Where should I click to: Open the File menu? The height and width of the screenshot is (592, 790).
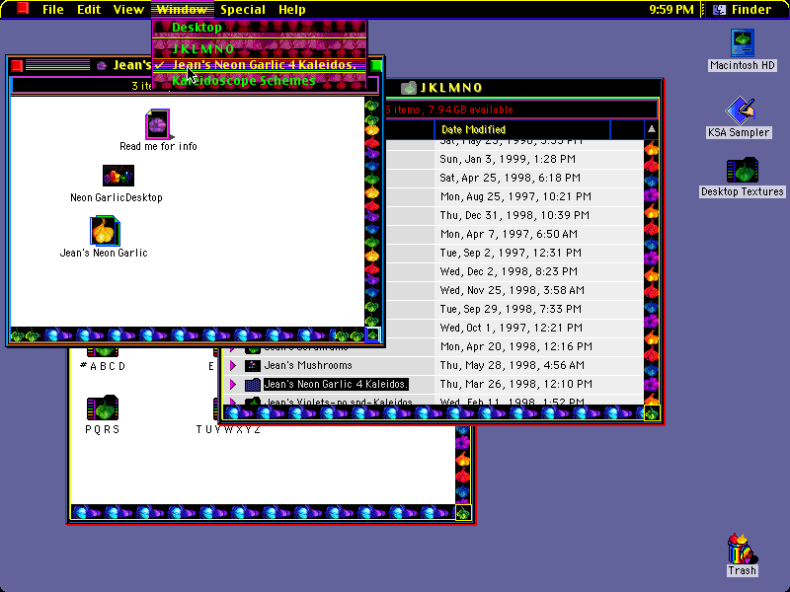click(53, 9)
